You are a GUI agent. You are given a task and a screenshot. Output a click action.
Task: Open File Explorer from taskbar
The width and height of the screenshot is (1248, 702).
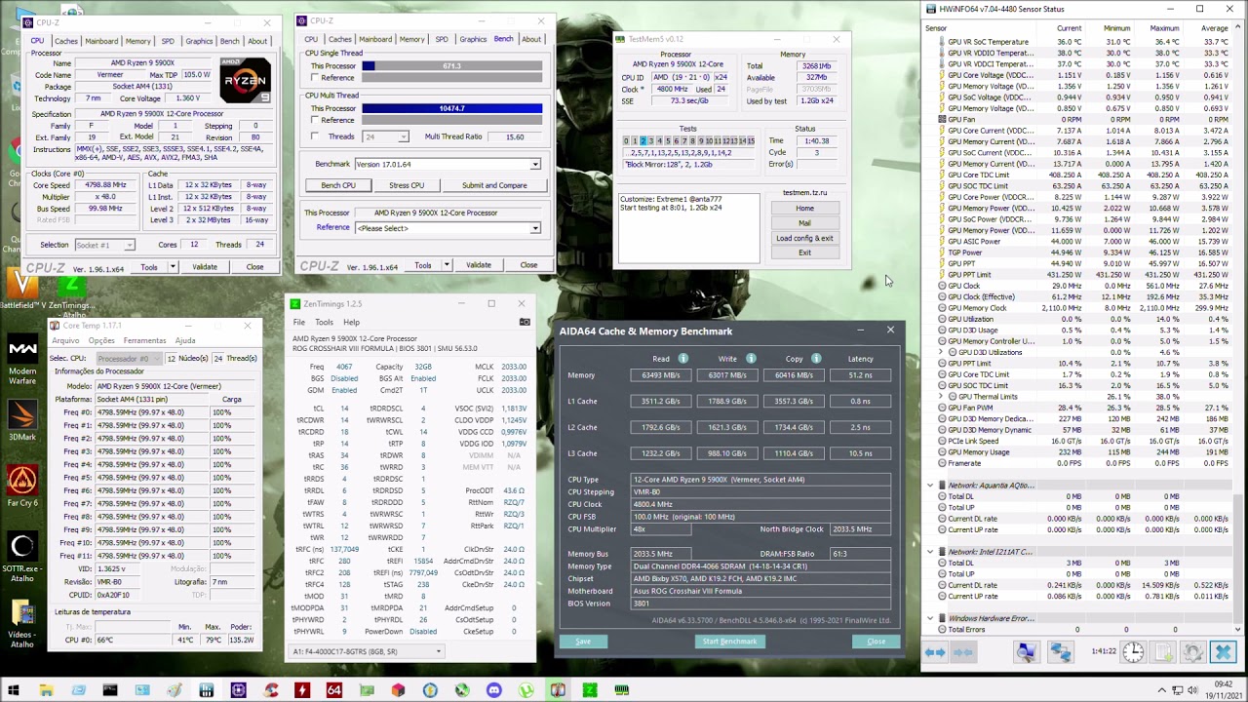point(46,690)
